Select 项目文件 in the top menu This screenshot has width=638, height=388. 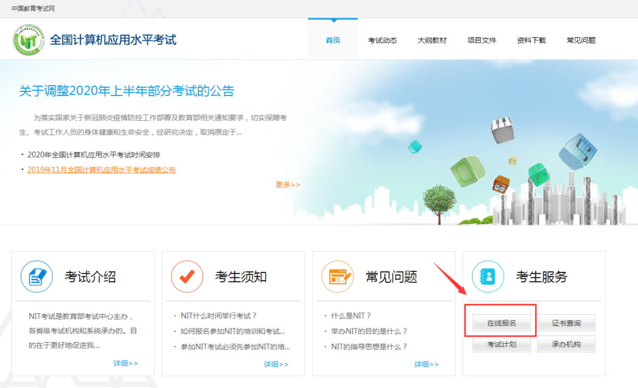coord(481,40)
